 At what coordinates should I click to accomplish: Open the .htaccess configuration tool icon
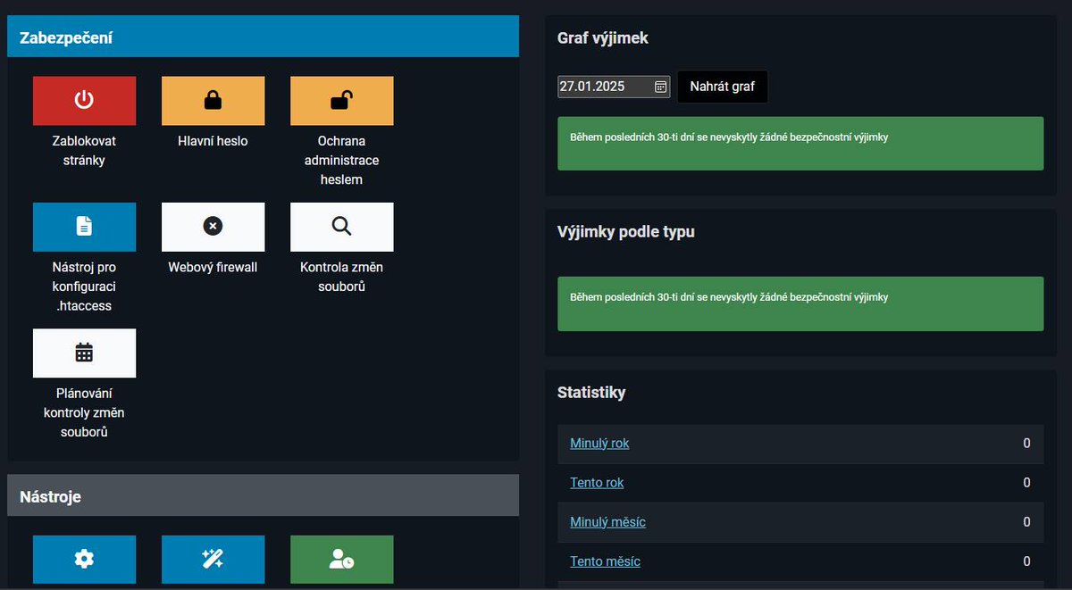84,227
